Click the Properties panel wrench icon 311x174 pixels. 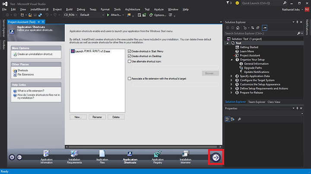(239, 119)
